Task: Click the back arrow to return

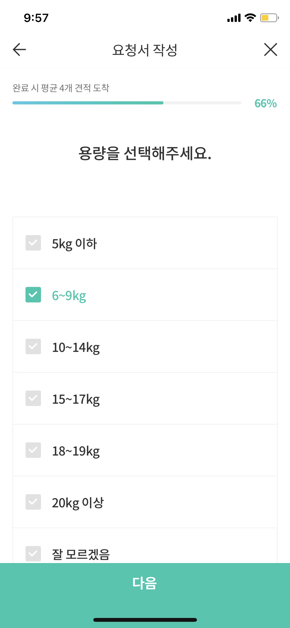Action: pyautogui.click(x=19, y=49)
